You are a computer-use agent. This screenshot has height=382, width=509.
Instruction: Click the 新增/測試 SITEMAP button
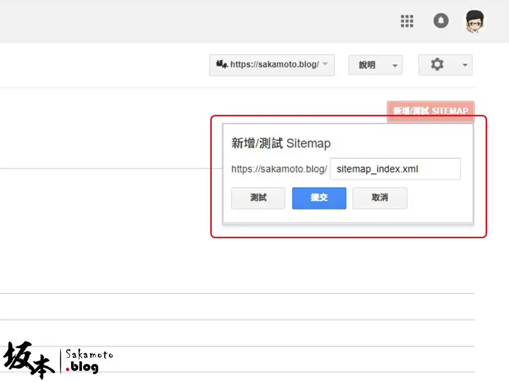pyautogui.click(x=430, y=111)
